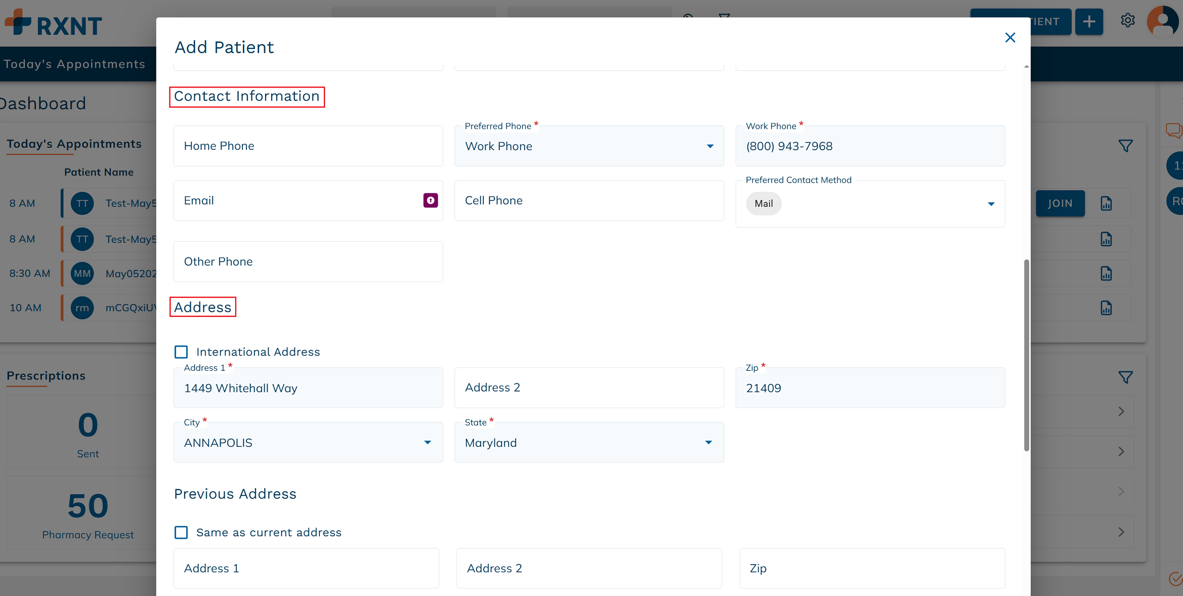The width and height of the screenshot is (1183, 596).
Task: Click password manager icon in Email field
Action: 431,200
